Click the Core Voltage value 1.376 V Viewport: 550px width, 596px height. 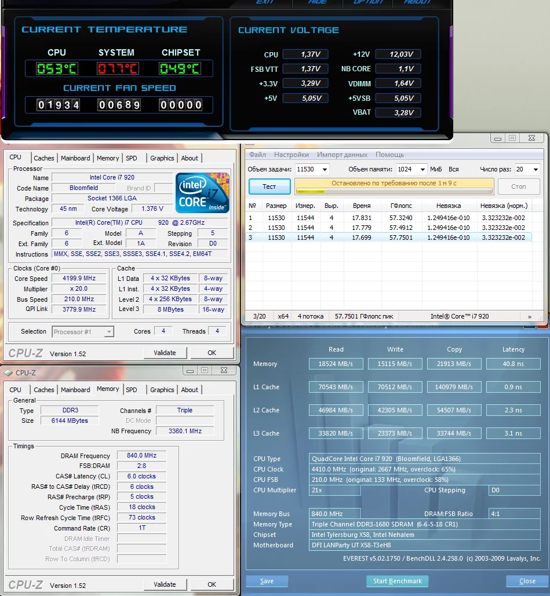pos(152,209)
